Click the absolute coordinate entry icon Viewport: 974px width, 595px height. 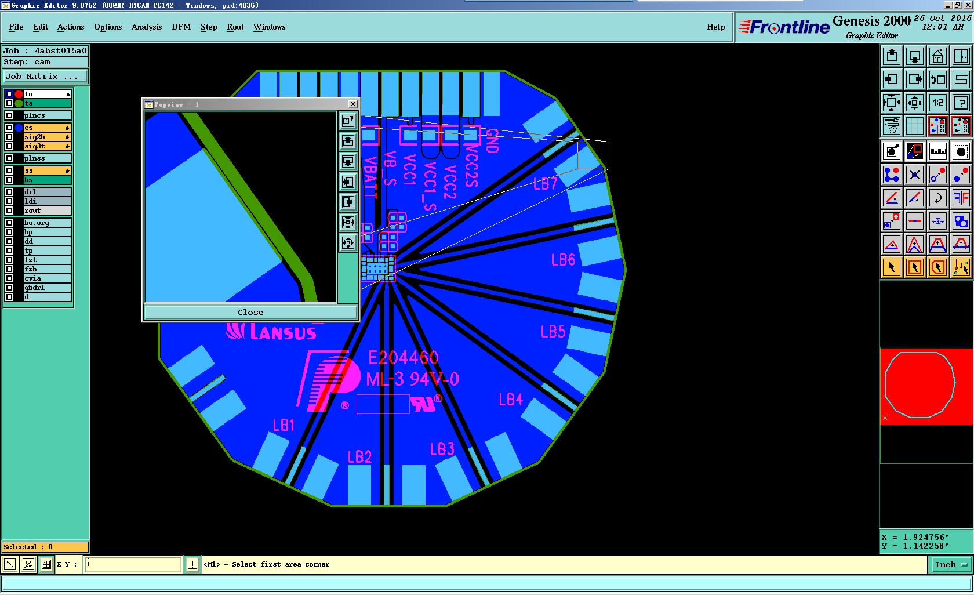point(10,564)
